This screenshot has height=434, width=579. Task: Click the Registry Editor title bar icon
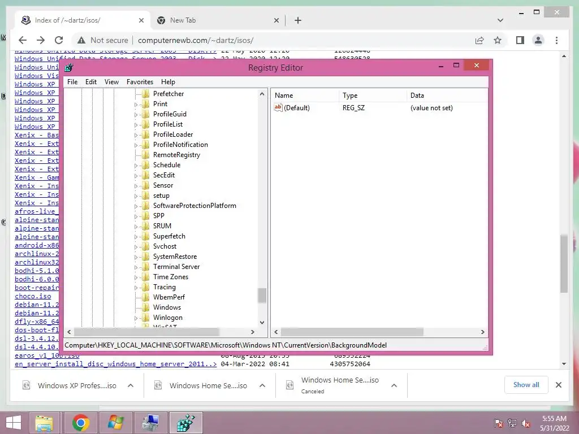68,68
